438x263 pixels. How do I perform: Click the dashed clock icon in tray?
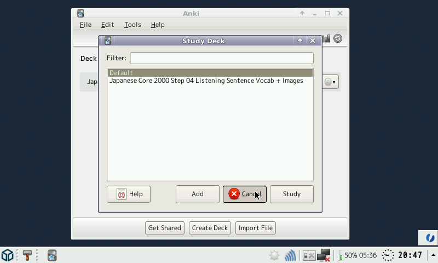tap(388, 255)
